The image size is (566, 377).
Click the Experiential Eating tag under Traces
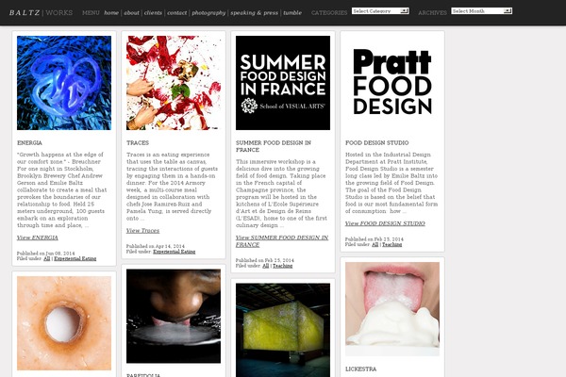pyautogui.click(x=174, y=252)
